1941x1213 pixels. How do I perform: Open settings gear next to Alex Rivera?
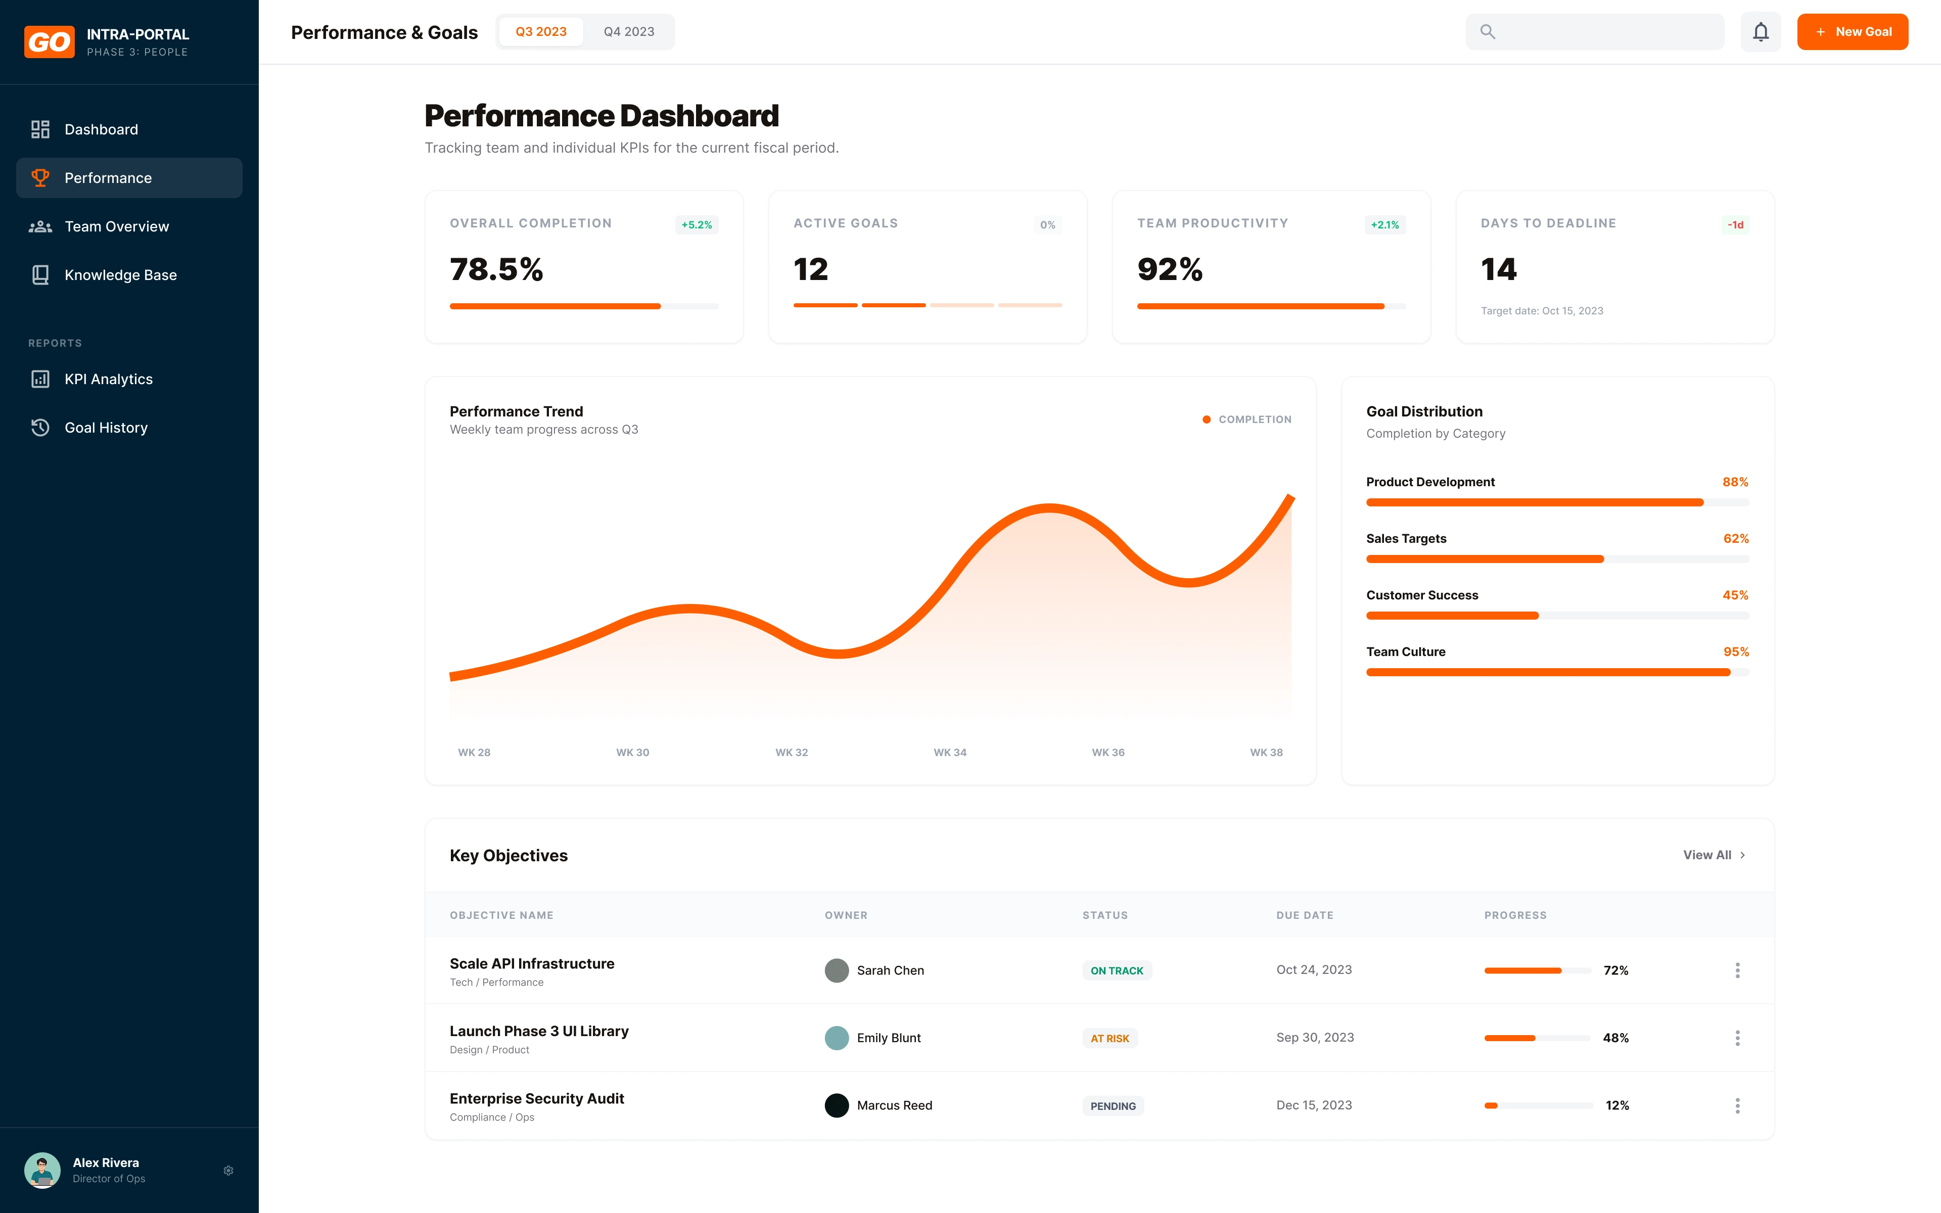[x=228, y=1171]
